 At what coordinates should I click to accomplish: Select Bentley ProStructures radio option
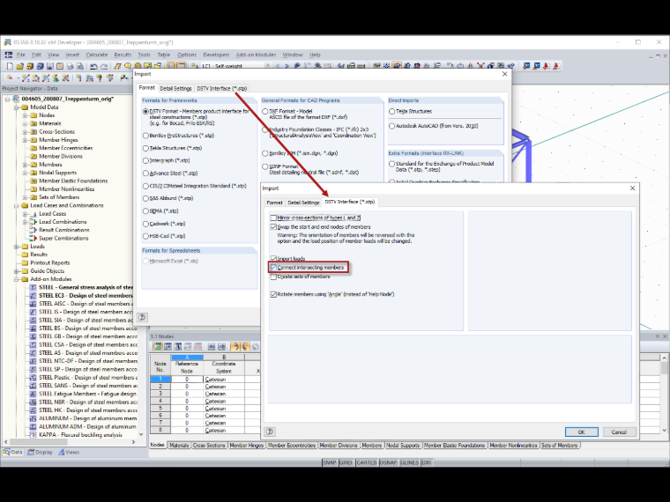(145, 136)
